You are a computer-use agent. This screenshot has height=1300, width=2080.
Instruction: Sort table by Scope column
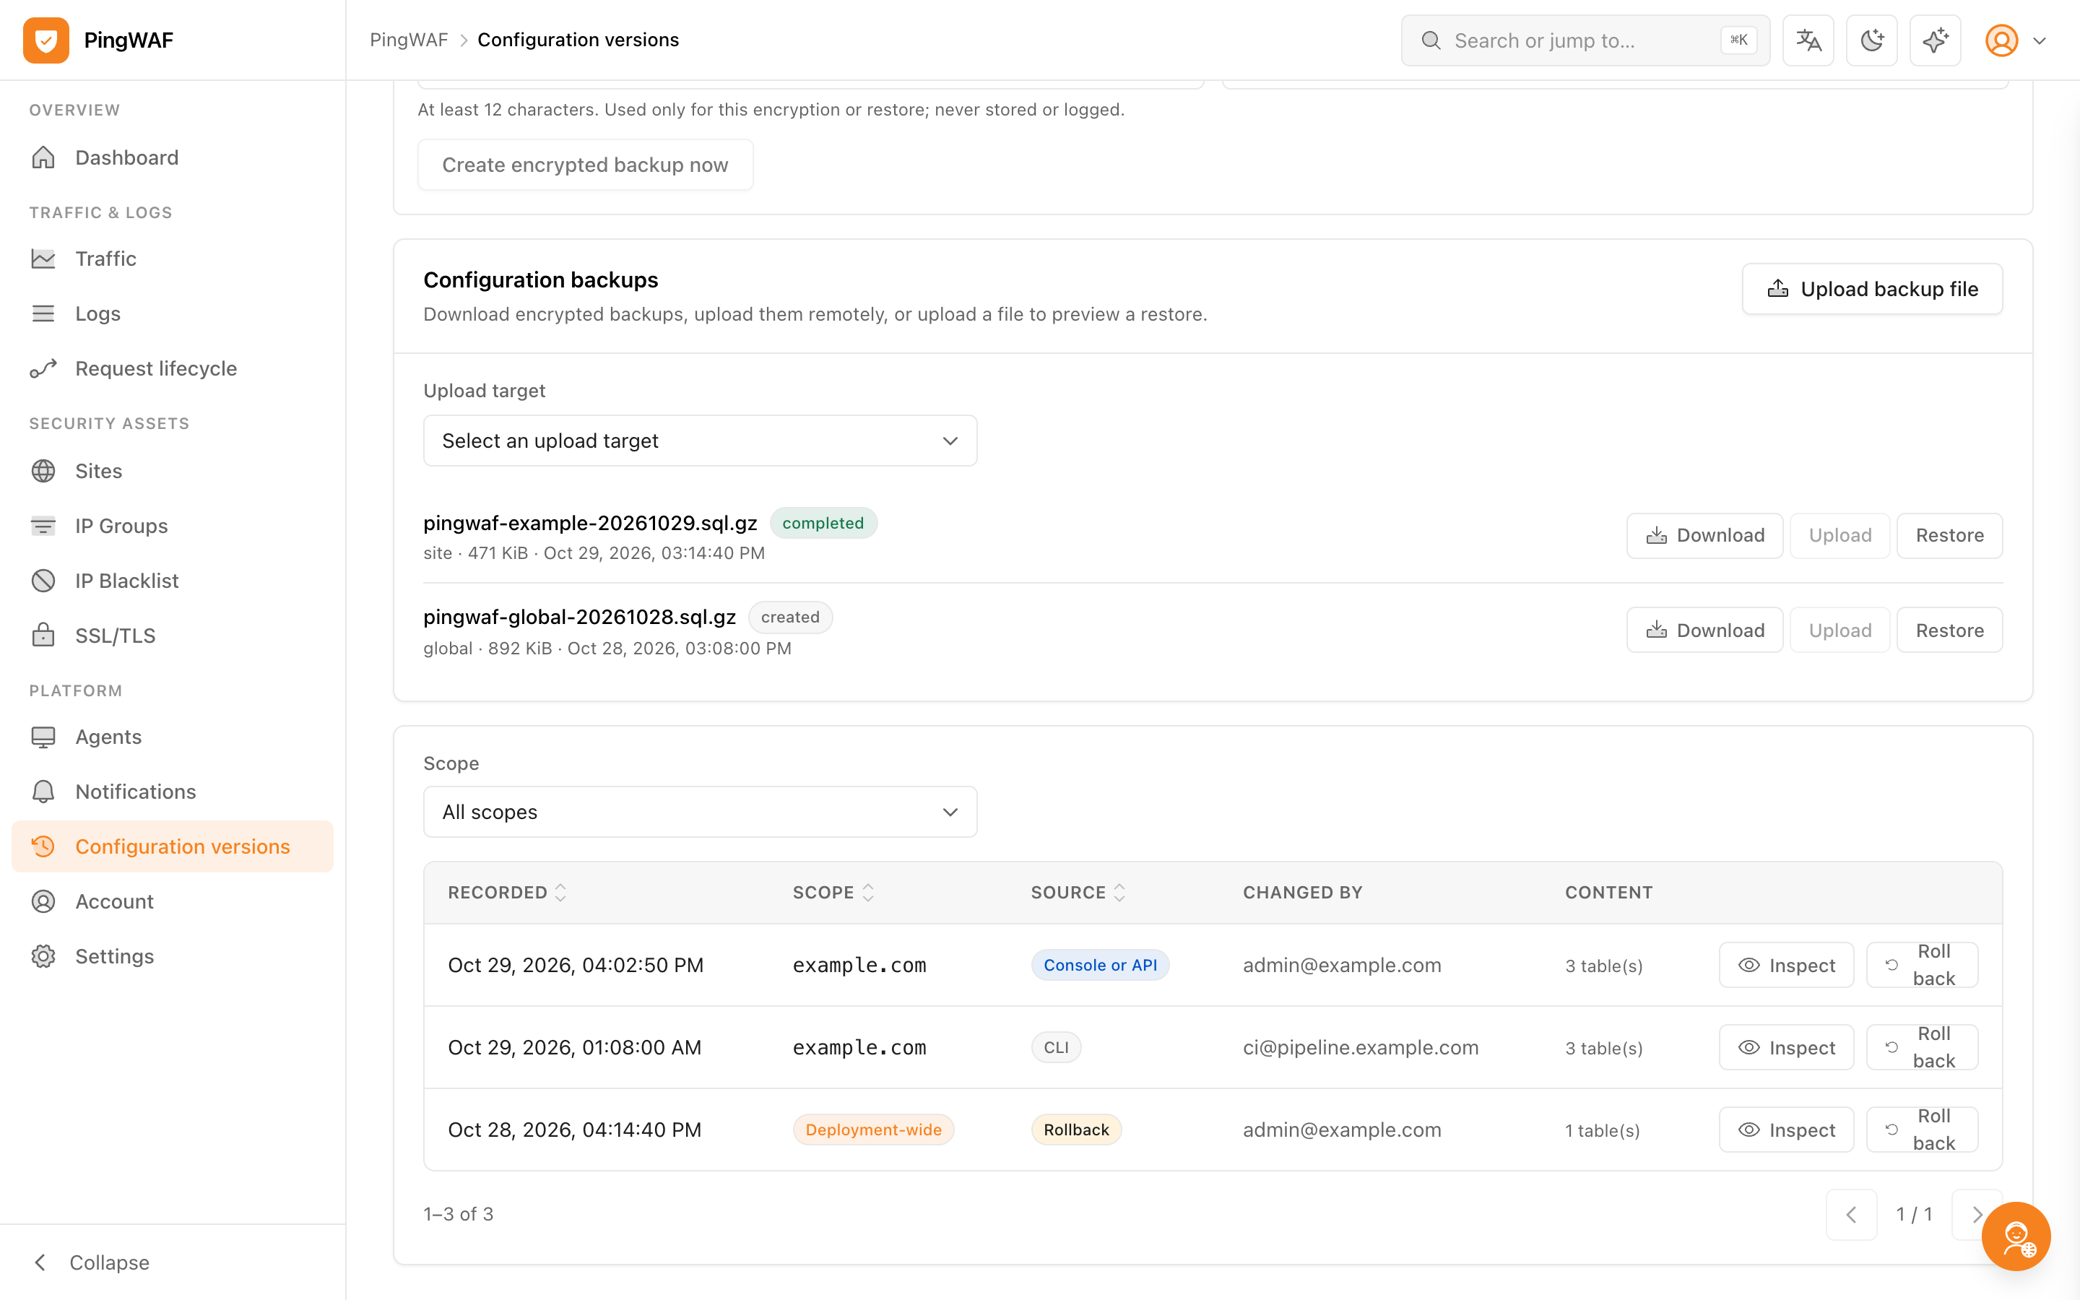click(x=833, y=893)
